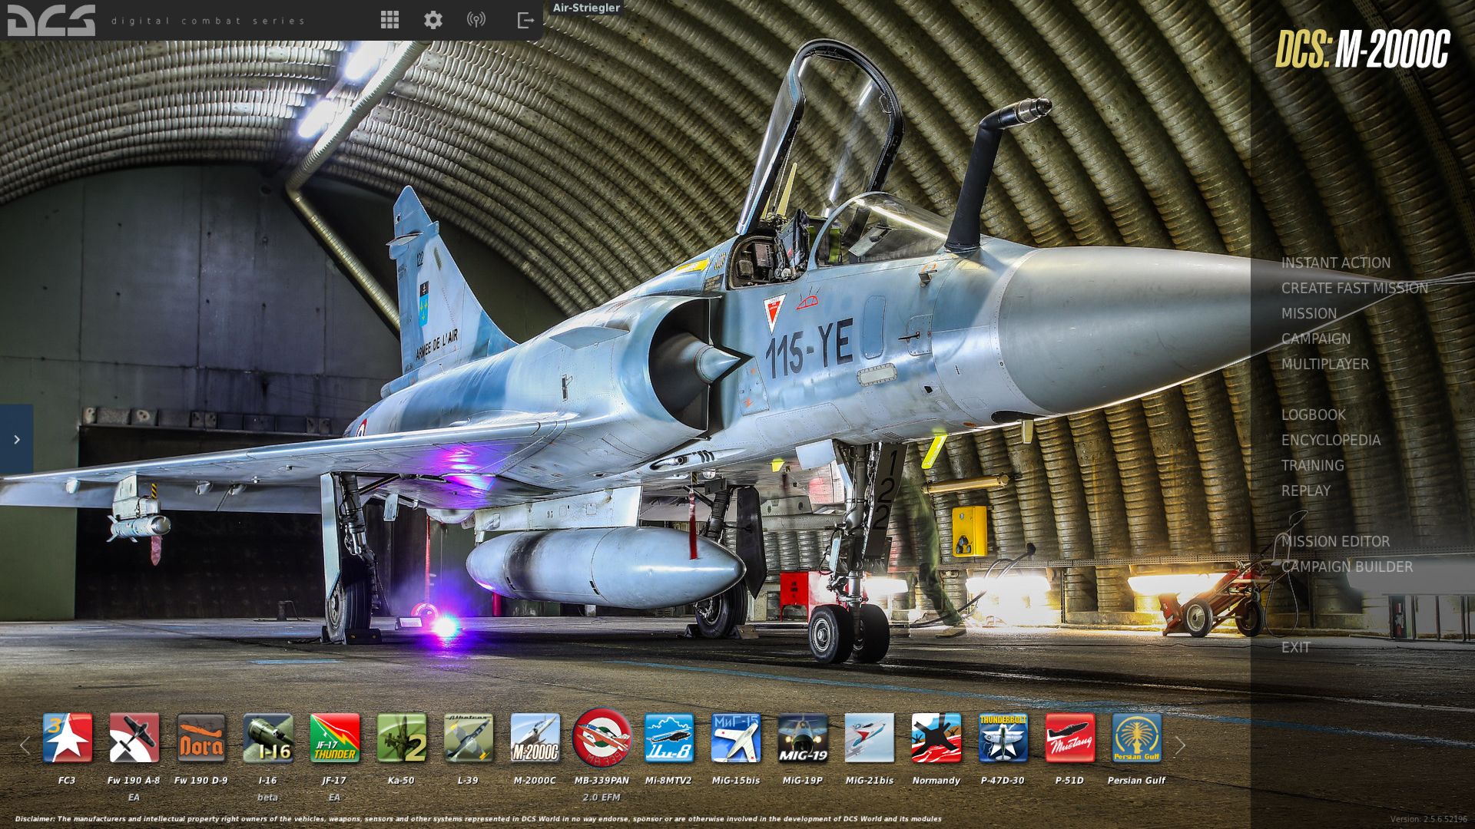Select the Persian Gulf map icon

pyautogui.click(x=1136, y=738)
